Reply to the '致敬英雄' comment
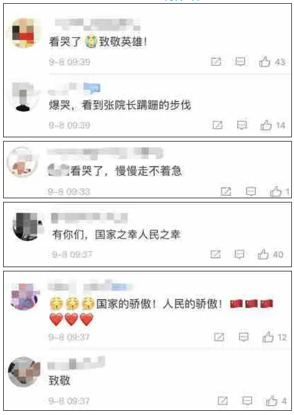This screenshot has width=294, height=415. click(240, 61)
